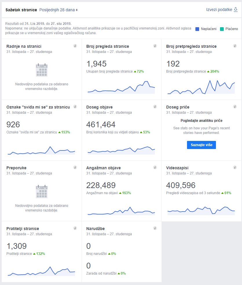Open the Preporuke card title

click(16, 168)
